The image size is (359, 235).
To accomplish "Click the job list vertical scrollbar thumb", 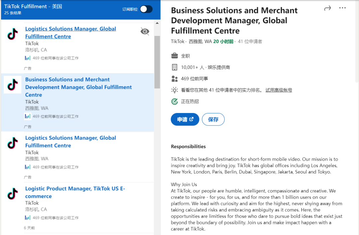I will coord(157,61).
